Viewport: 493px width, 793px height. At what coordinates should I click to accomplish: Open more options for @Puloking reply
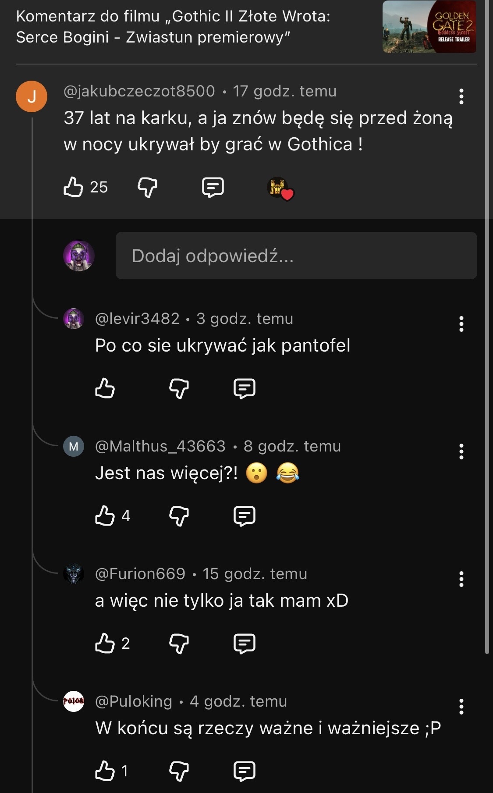[x=461, y=707]
